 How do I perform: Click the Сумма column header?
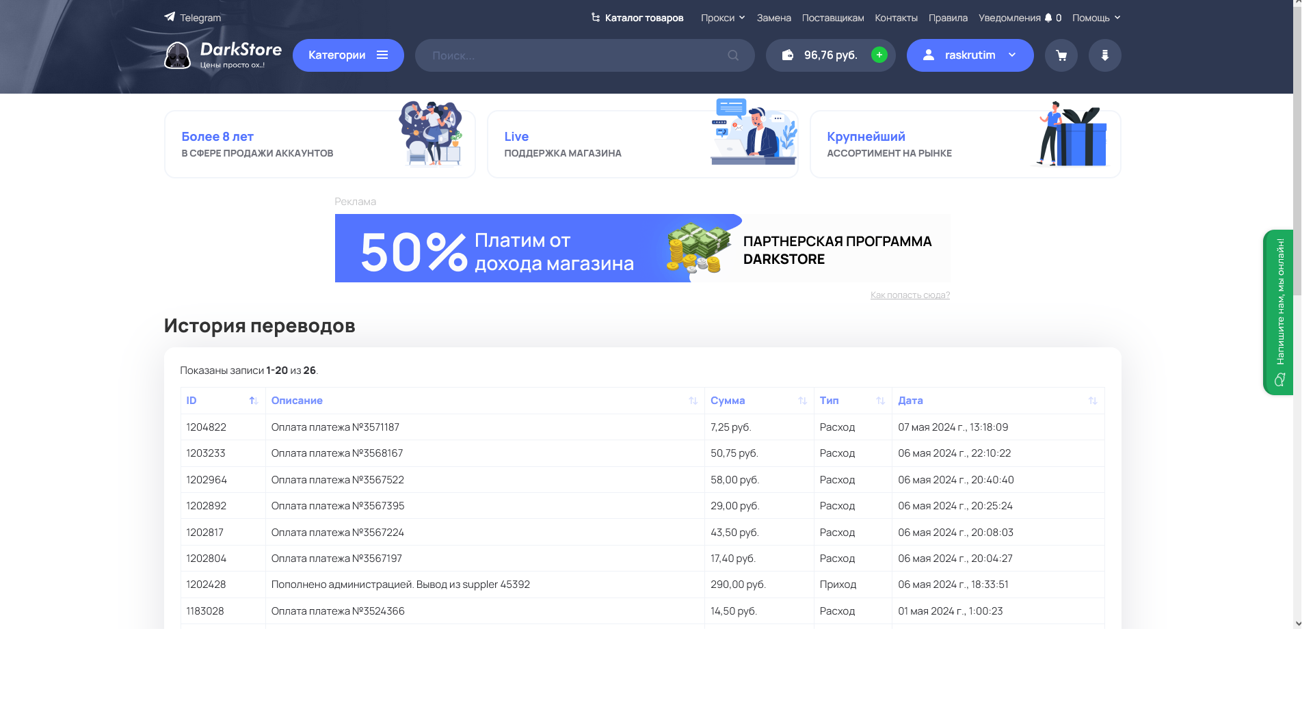pyautogui.click(x=759, y=401)
